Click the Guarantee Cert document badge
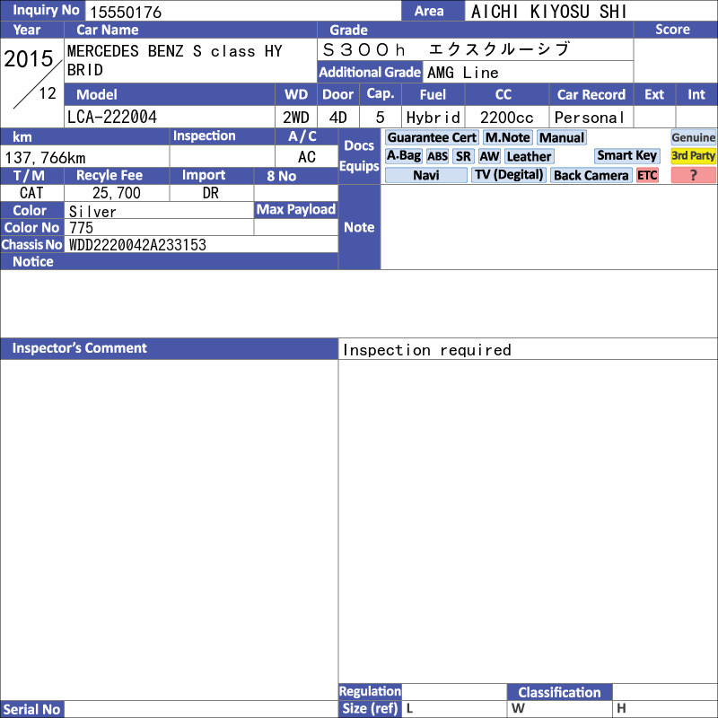Screen dimensions: 718x718 click(x=432, y=137)
